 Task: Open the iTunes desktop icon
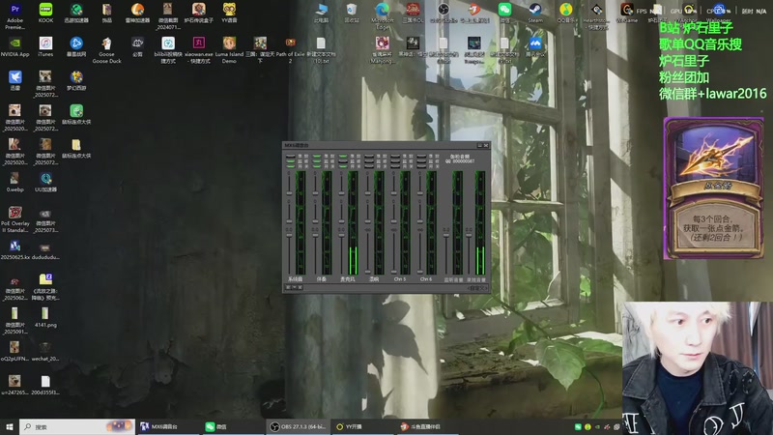tap(45, 47)
